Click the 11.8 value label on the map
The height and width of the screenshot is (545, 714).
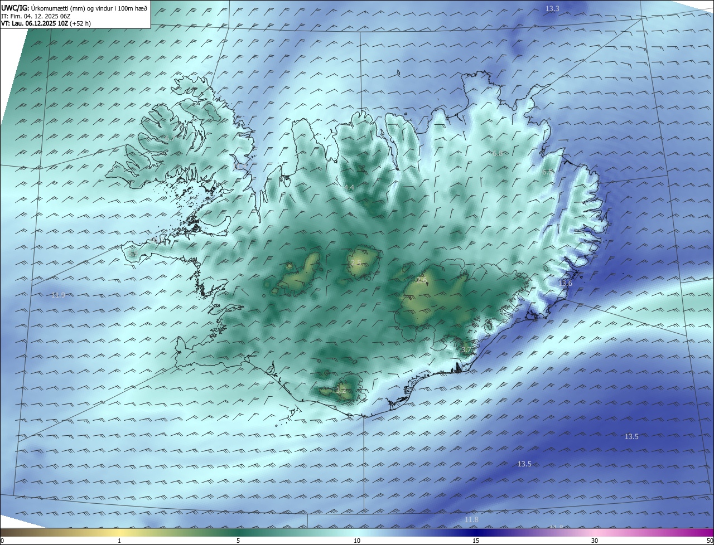[471, 519]
